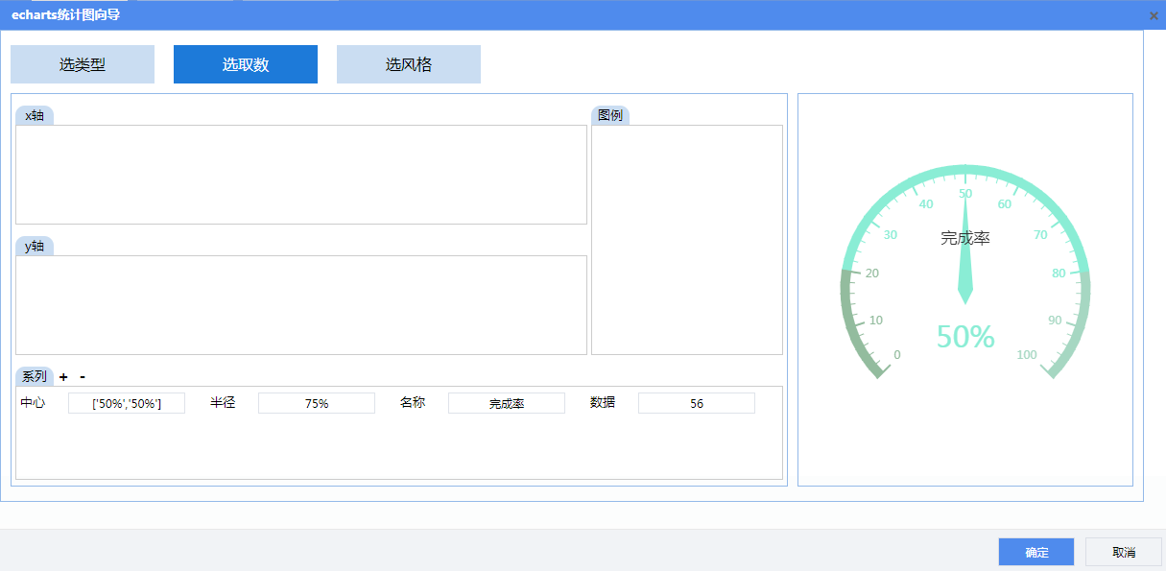Select the 选取数 tab
The width and height of the screenshot is (1166, 571).
pyautogui.click(x=246, y=64)
